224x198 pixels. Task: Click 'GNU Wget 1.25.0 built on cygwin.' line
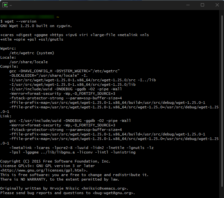pos(36,26)
